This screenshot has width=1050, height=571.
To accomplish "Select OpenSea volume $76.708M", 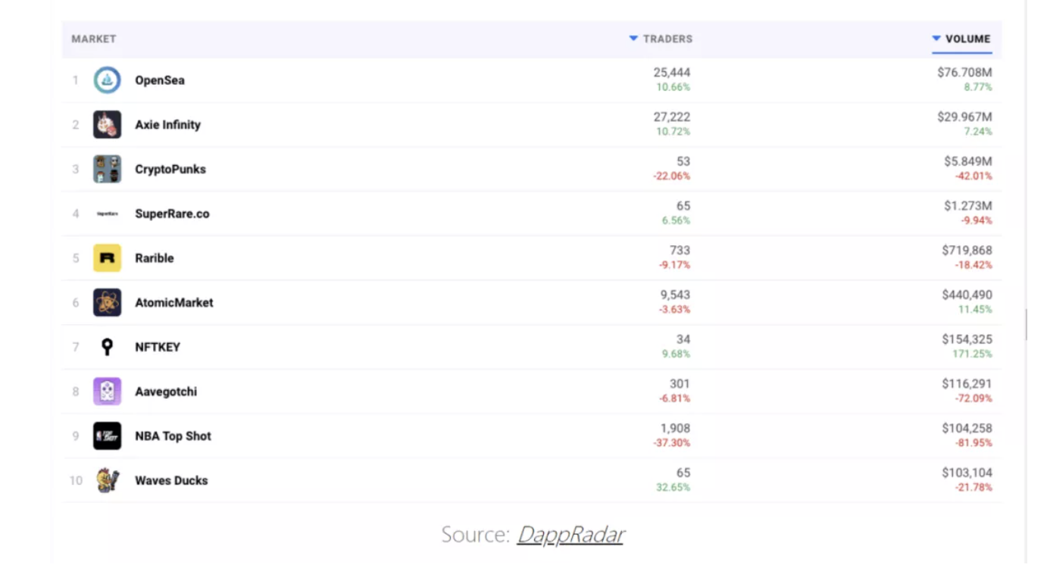I will pos(964,73).
